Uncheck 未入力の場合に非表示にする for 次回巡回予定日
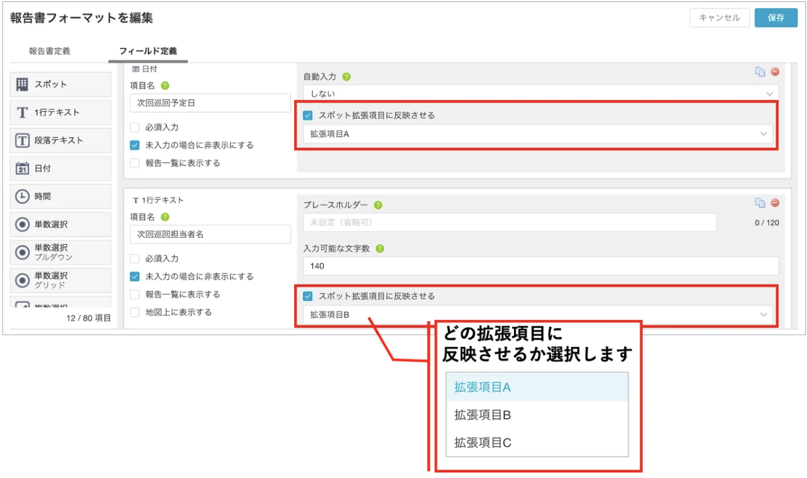 [135, 145]
